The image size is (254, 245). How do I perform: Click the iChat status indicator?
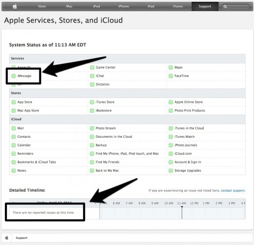92,76
